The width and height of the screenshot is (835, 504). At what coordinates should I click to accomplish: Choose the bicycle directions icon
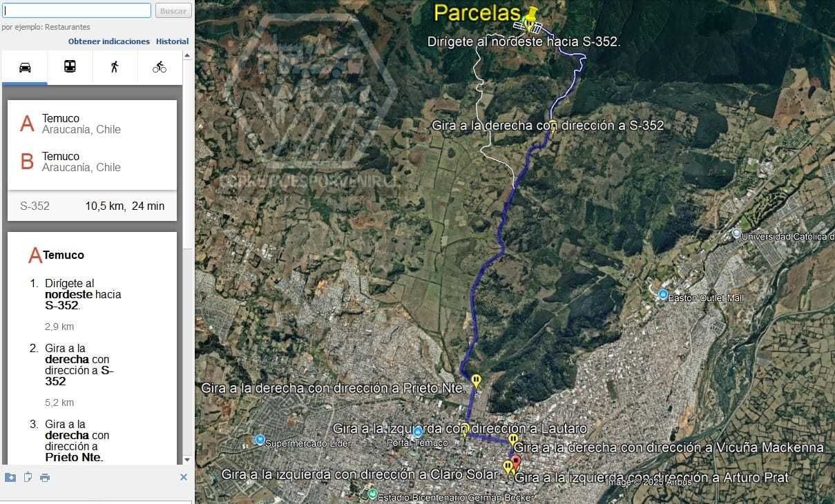(160, 67)
